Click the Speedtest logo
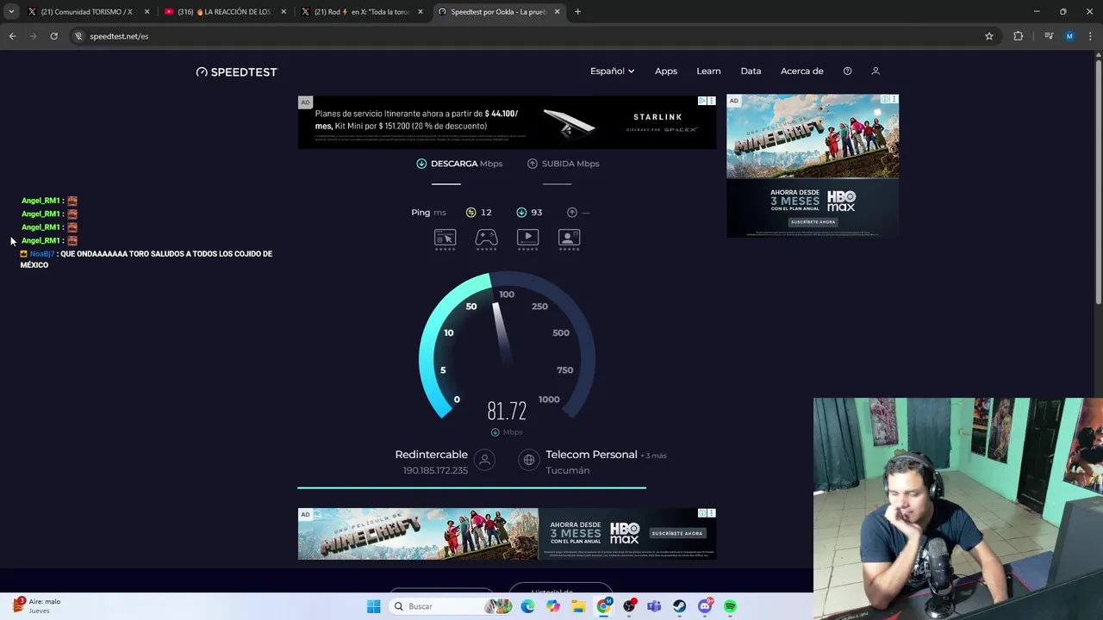The image size is (1103, 620). click(237, 71)
